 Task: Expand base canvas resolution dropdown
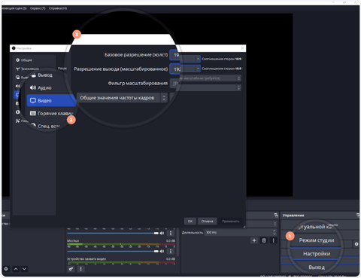198,59
